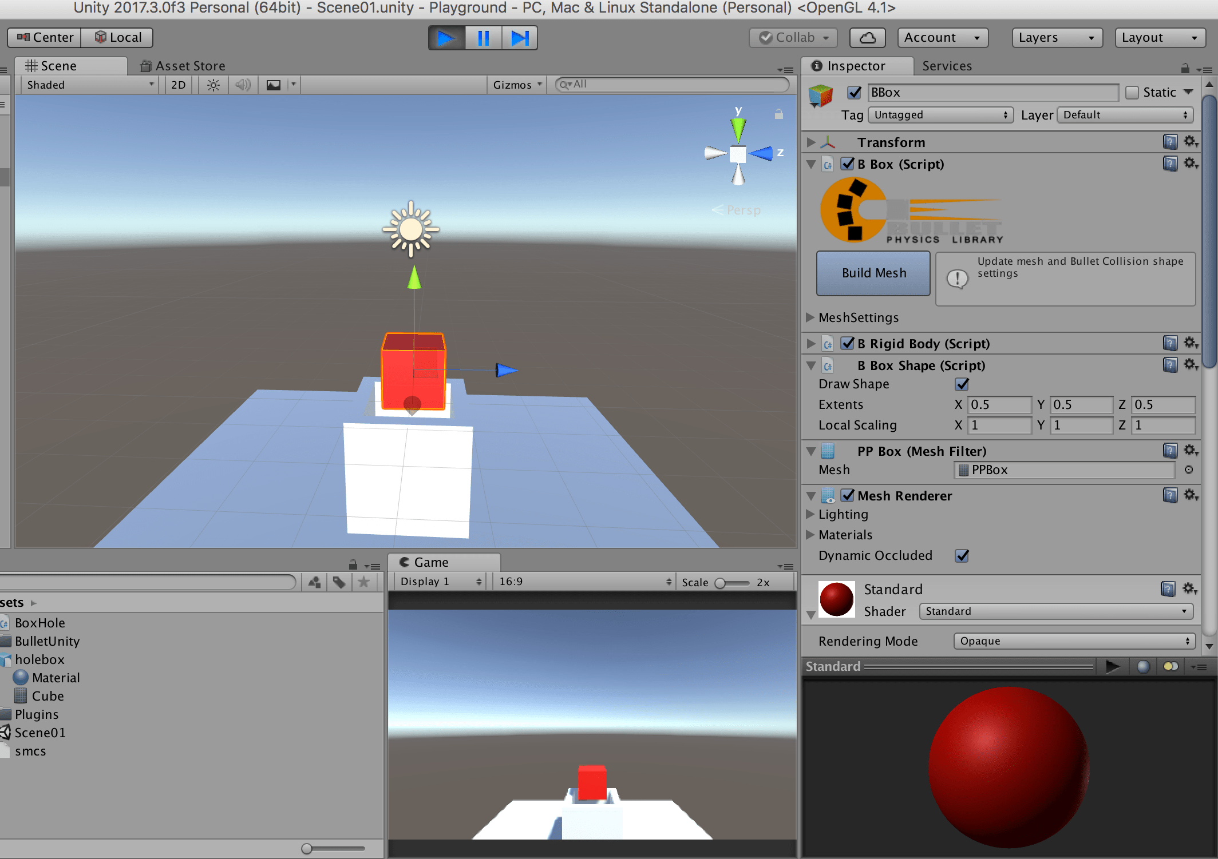Screen dimensions: 1218x859
Task: Disable the Dynamic Occluded checkbox
Action: 962,555
